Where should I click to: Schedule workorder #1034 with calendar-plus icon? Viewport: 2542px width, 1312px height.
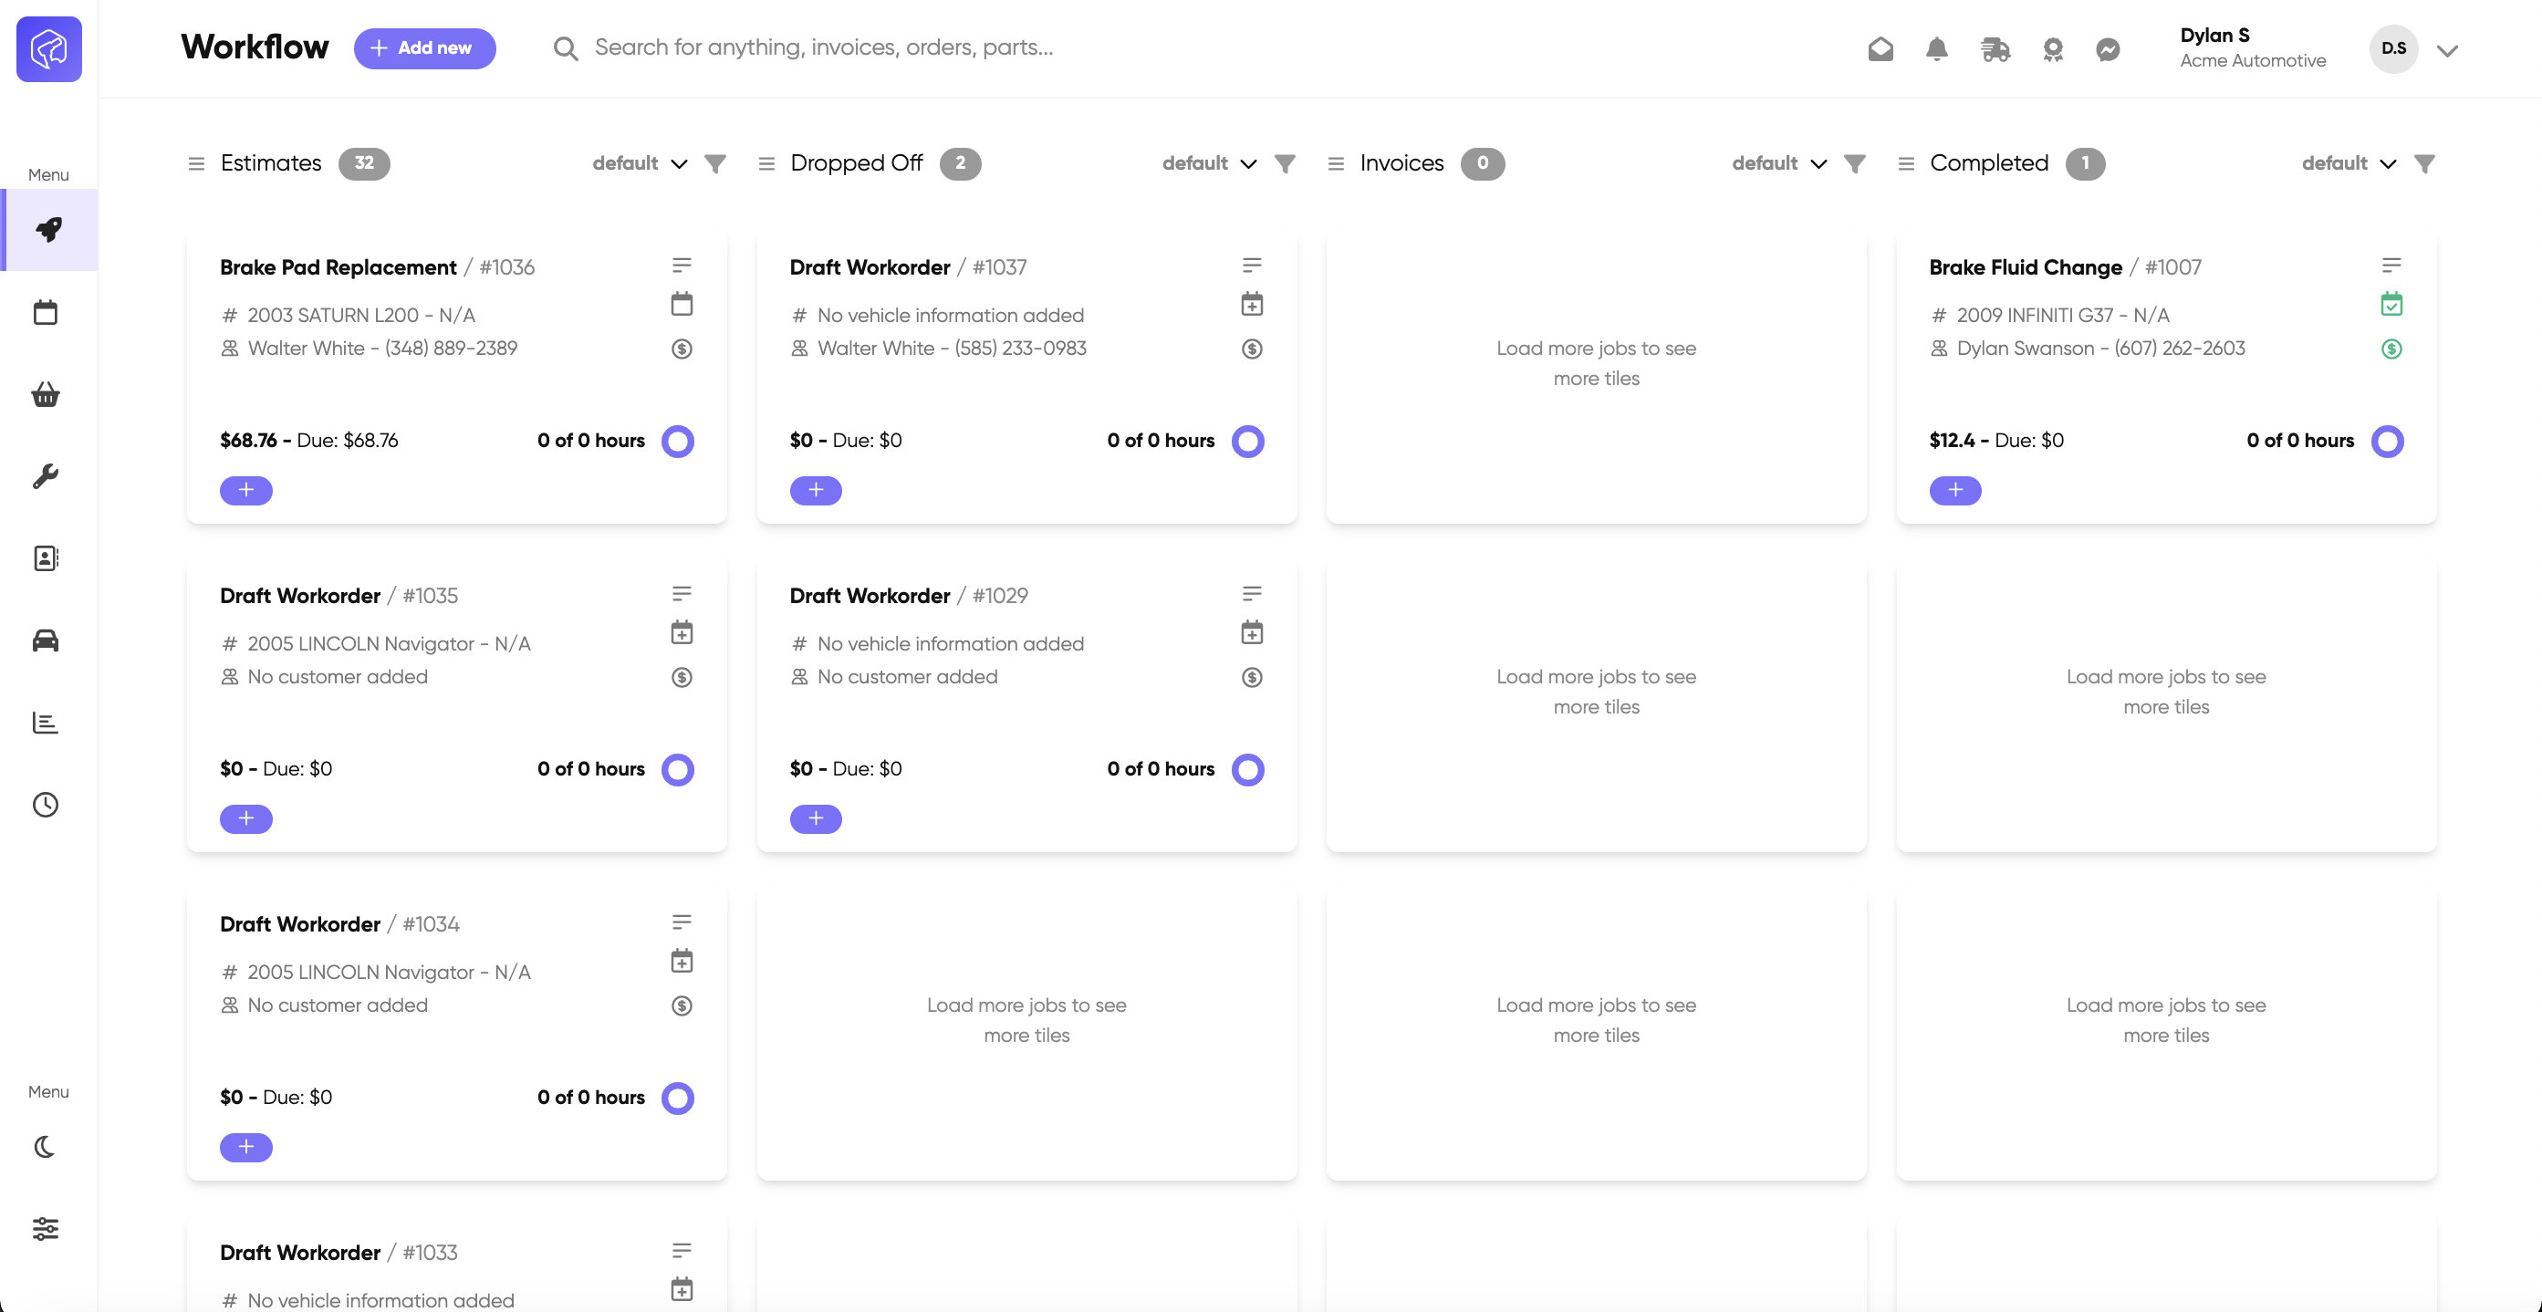(x=682, y=961)
